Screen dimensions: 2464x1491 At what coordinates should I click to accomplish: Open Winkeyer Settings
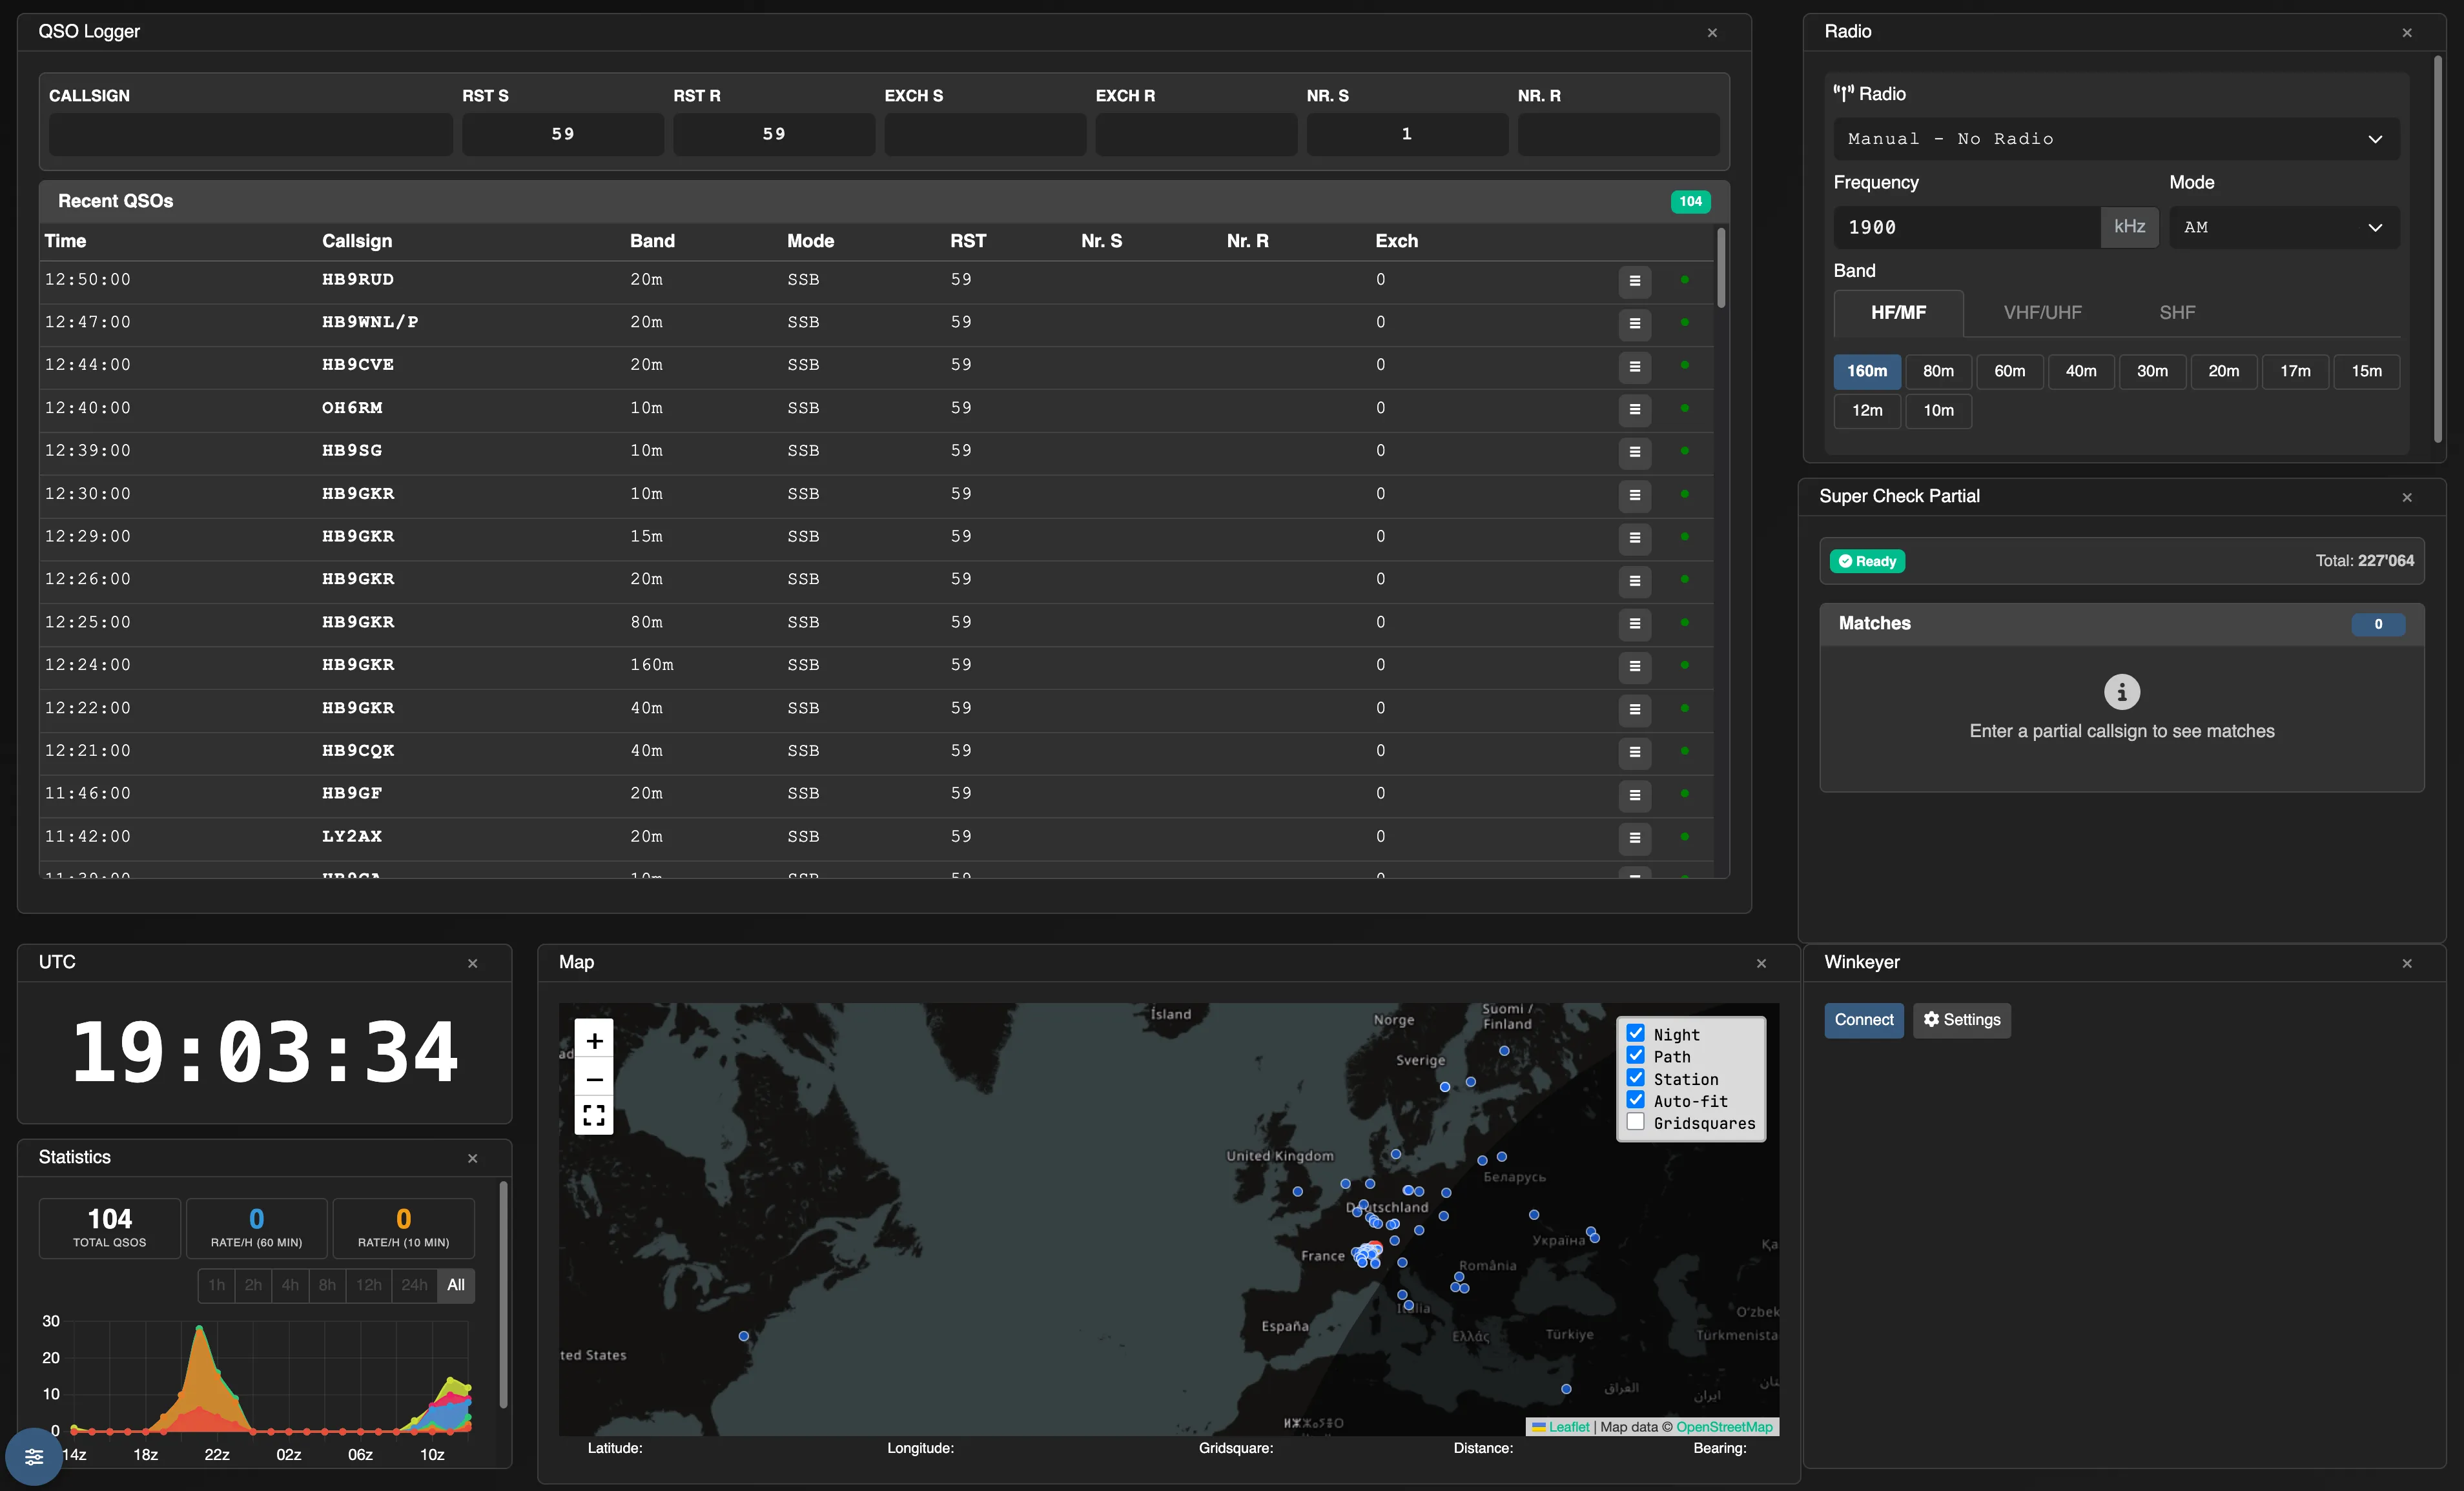[x=1961, y=1020]
